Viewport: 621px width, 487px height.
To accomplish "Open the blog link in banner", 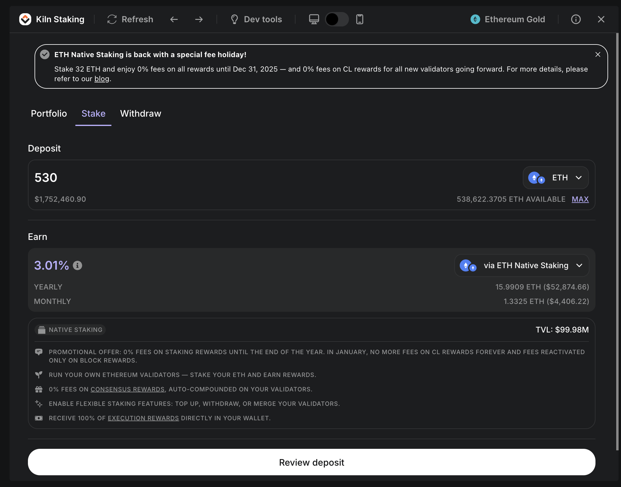I will [102, 79].
